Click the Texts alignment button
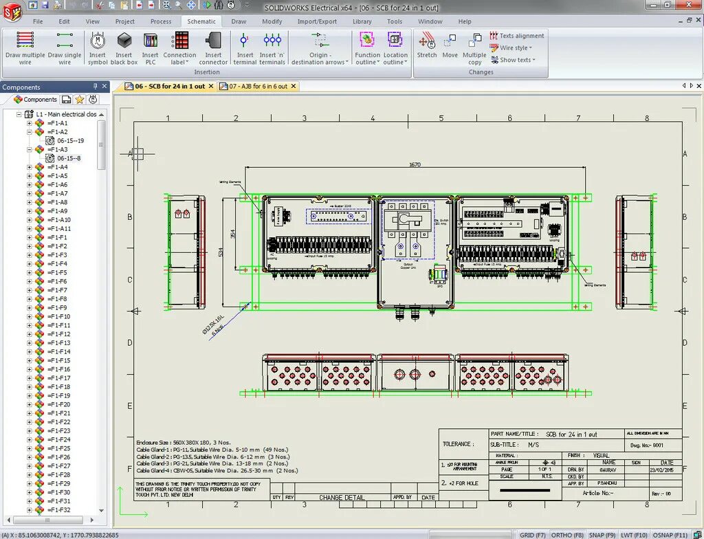704x539 pixels. click(x=516, y=36)
